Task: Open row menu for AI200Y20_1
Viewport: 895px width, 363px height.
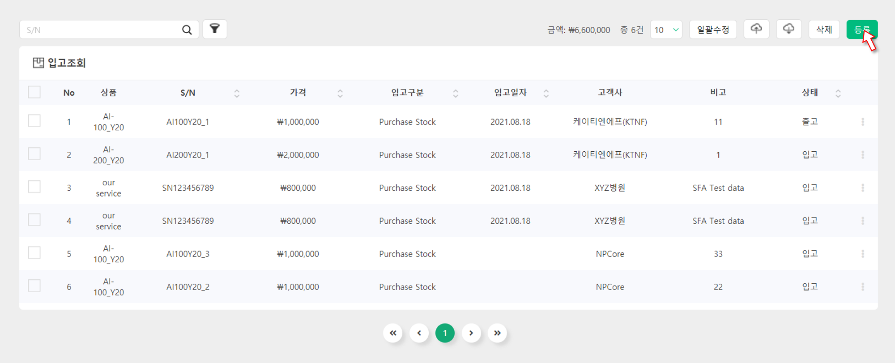Action: [x=863, y=155]
